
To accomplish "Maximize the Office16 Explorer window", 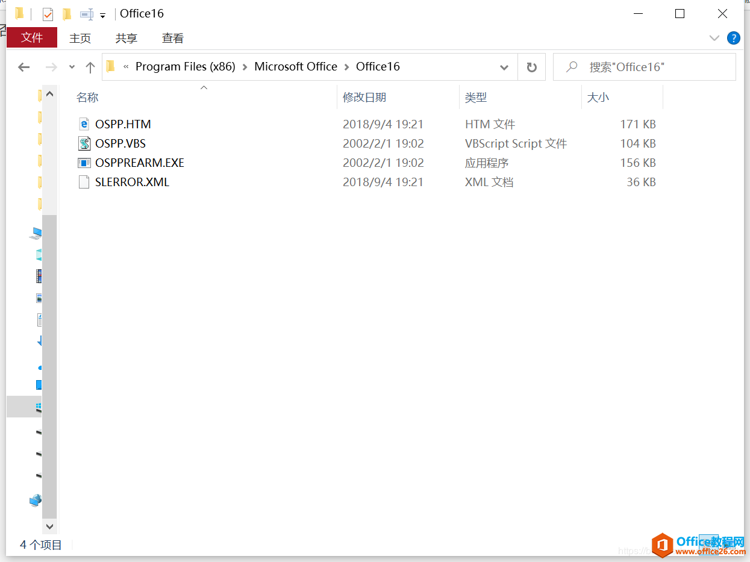I will [x=680, y=13].
